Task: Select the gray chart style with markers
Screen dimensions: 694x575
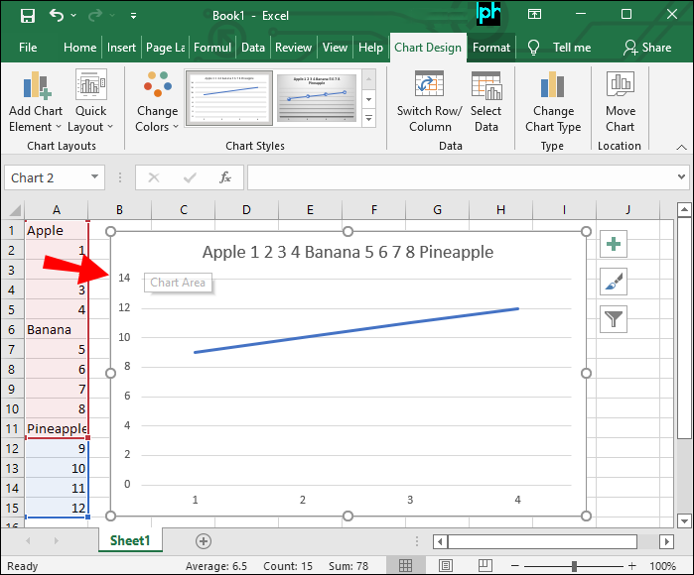Action: [x=317, y=98]
